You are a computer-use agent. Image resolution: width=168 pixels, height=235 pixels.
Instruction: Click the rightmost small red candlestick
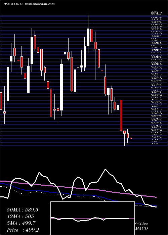click(131, 138)
